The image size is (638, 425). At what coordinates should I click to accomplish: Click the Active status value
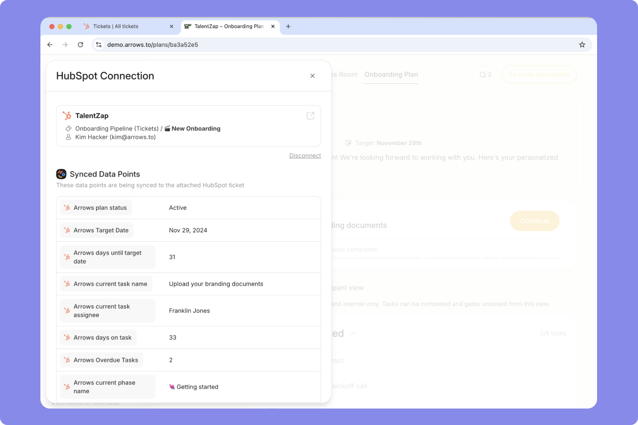coord(178,208)
